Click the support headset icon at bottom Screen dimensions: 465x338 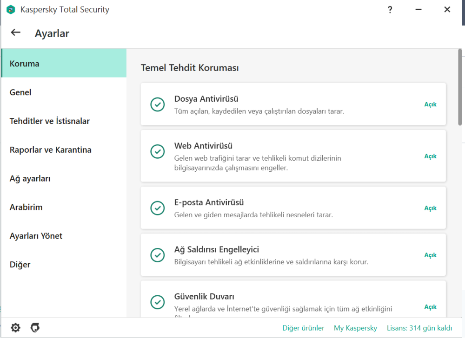tap(35, 328)
